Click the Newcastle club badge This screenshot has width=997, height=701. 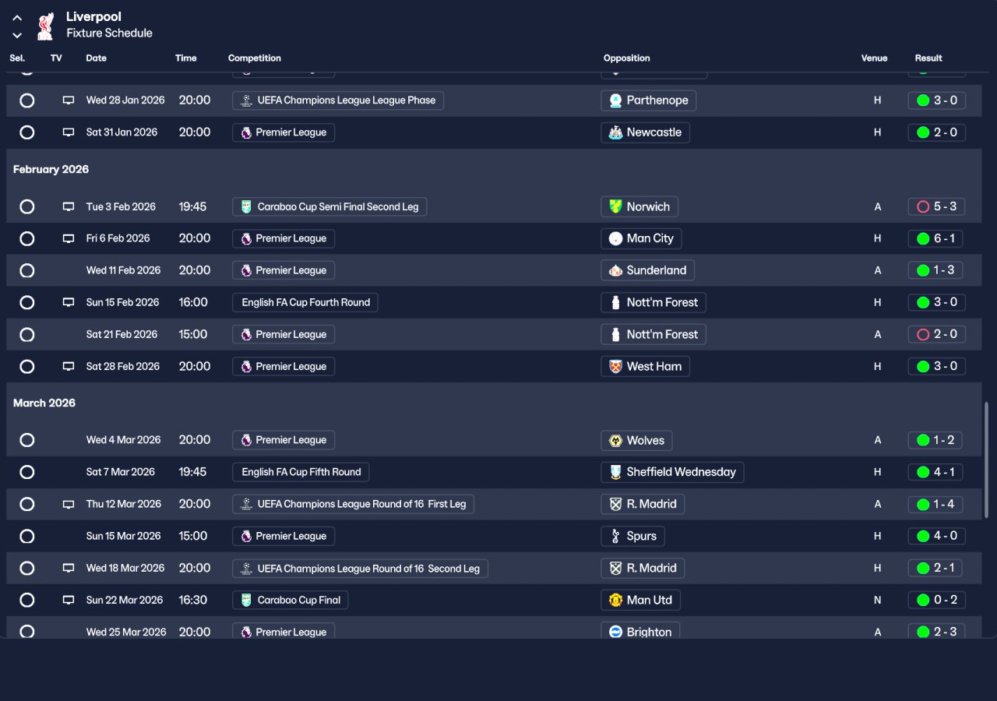click(615, 132)
